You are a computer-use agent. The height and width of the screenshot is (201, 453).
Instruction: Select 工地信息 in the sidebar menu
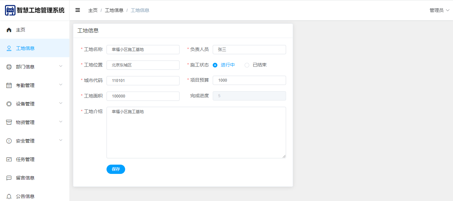(25, 48)
